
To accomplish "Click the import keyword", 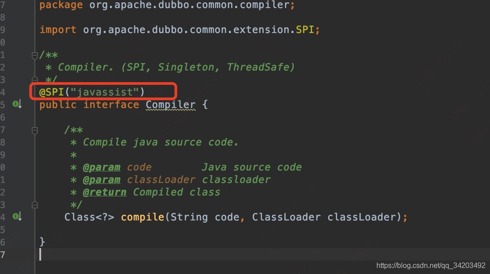I will [x=58, y=29].
